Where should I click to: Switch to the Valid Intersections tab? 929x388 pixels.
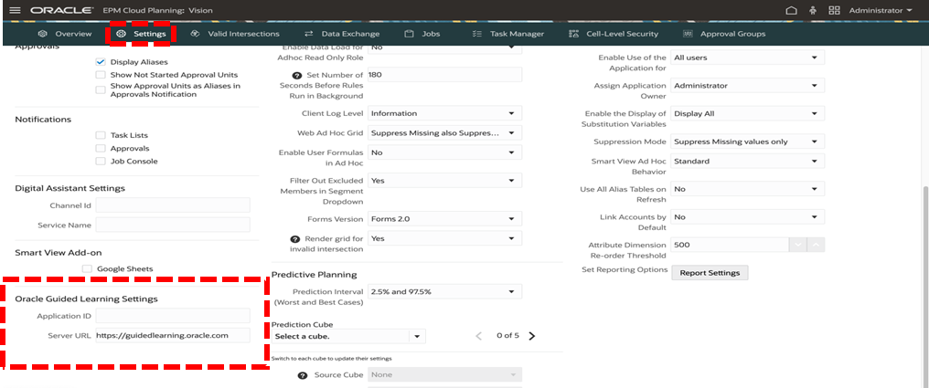click(235, 34)
